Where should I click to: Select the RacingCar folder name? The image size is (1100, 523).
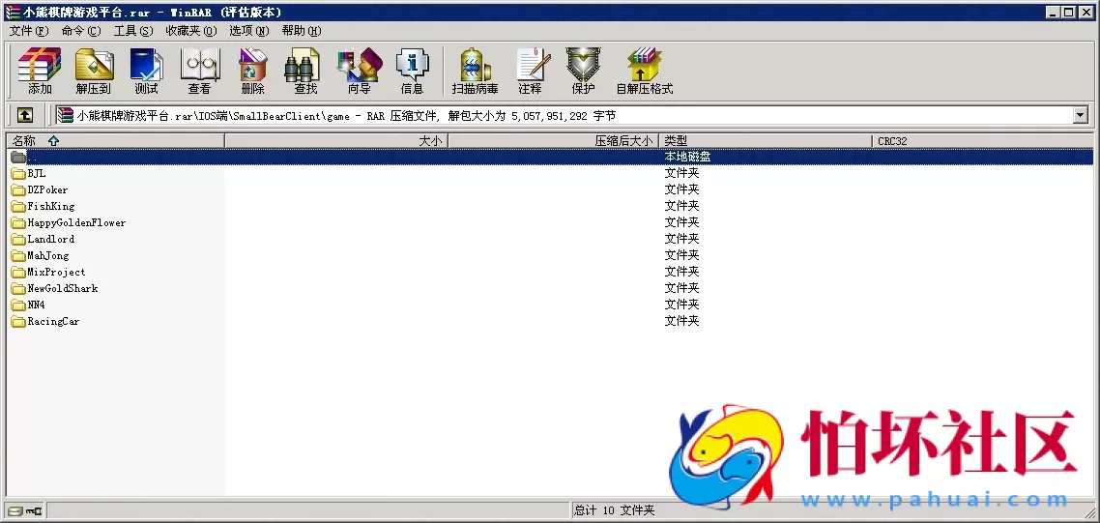(53, 322)
